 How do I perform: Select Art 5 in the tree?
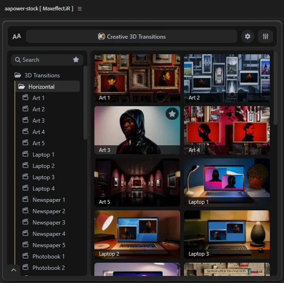pyautogui.click(x=38, y=143)
